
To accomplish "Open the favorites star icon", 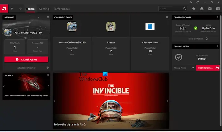I will [193, 9].
